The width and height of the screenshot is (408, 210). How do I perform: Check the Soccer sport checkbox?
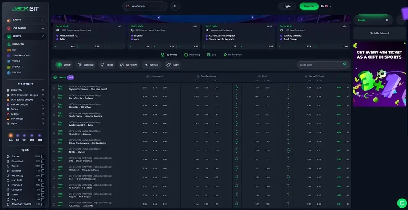pos(43,157)
